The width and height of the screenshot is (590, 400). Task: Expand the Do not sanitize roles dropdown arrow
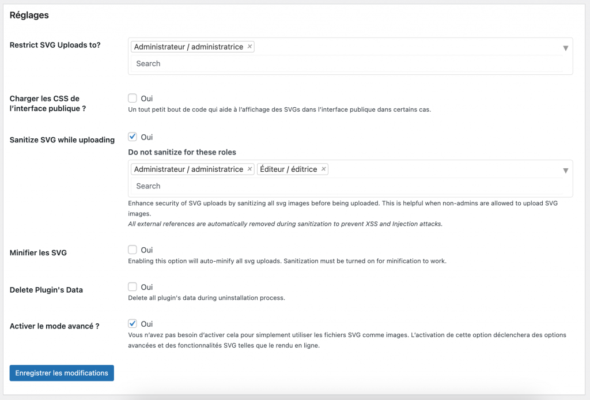tap(566, 171)
